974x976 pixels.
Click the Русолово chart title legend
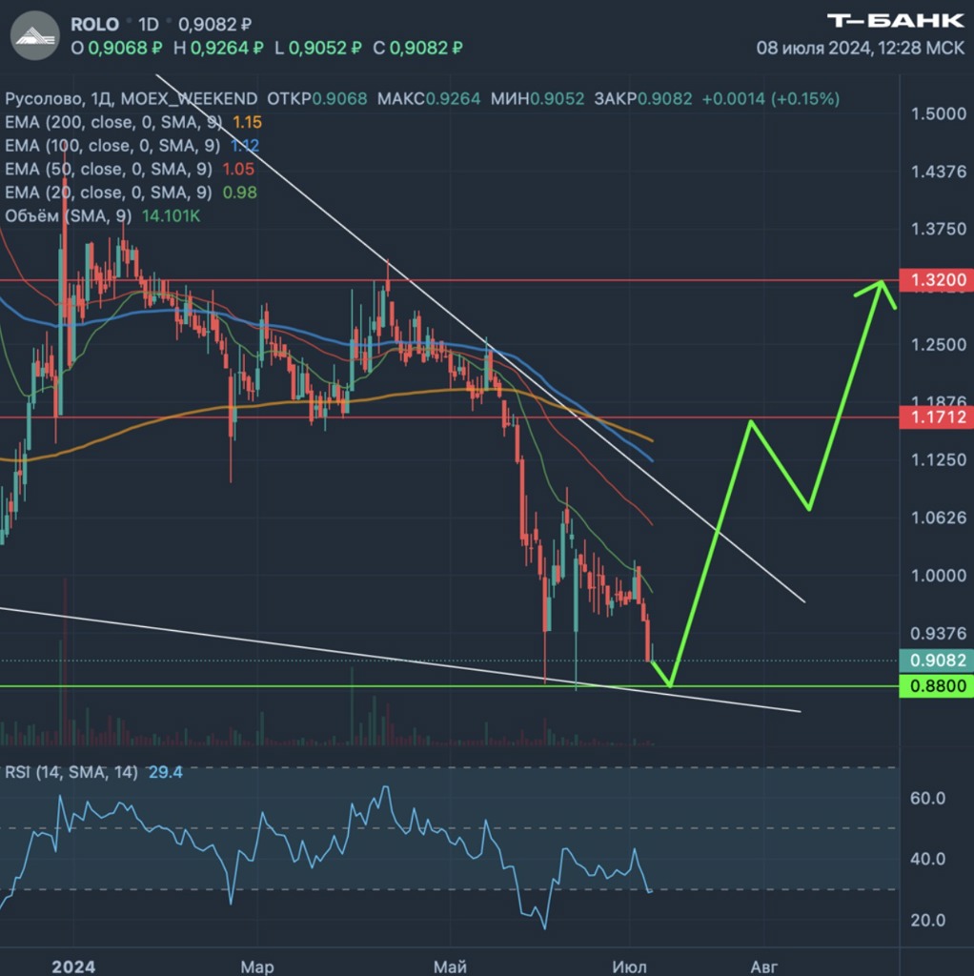pos(44,98)
